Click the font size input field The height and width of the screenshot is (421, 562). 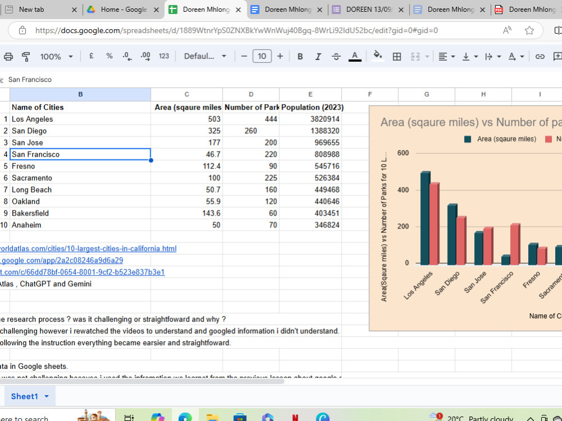[262, 56]
